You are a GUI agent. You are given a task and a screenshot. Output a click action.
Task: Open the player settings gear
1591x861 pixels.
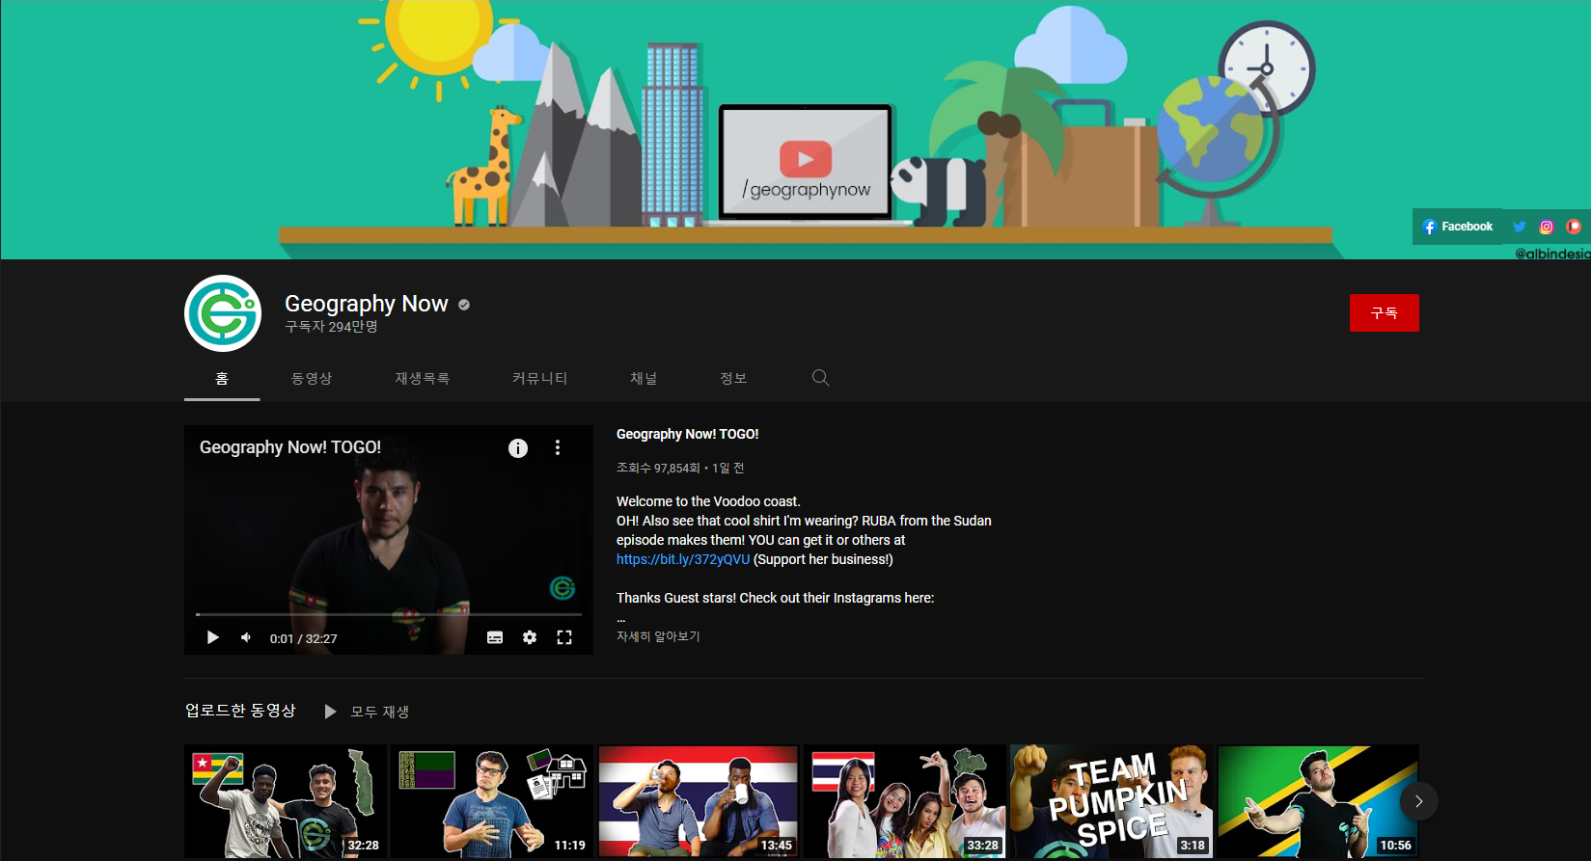(530, 637)
